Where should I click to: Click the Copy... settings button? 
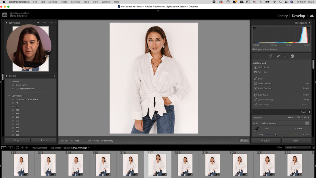click(x=17, y=140)
